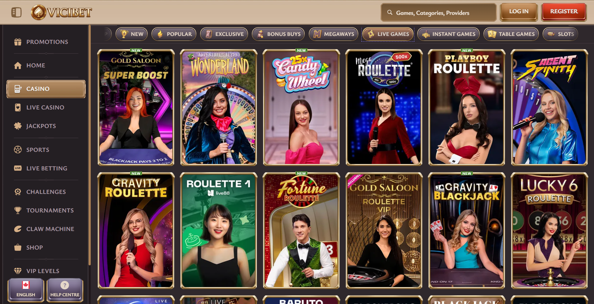Open the Shop bag icon
Viewport: 594px width, 304px height.
point(18,247)
